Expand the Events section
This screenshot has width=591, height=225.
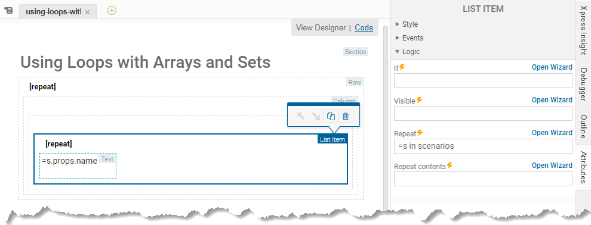tap(410, 38)
